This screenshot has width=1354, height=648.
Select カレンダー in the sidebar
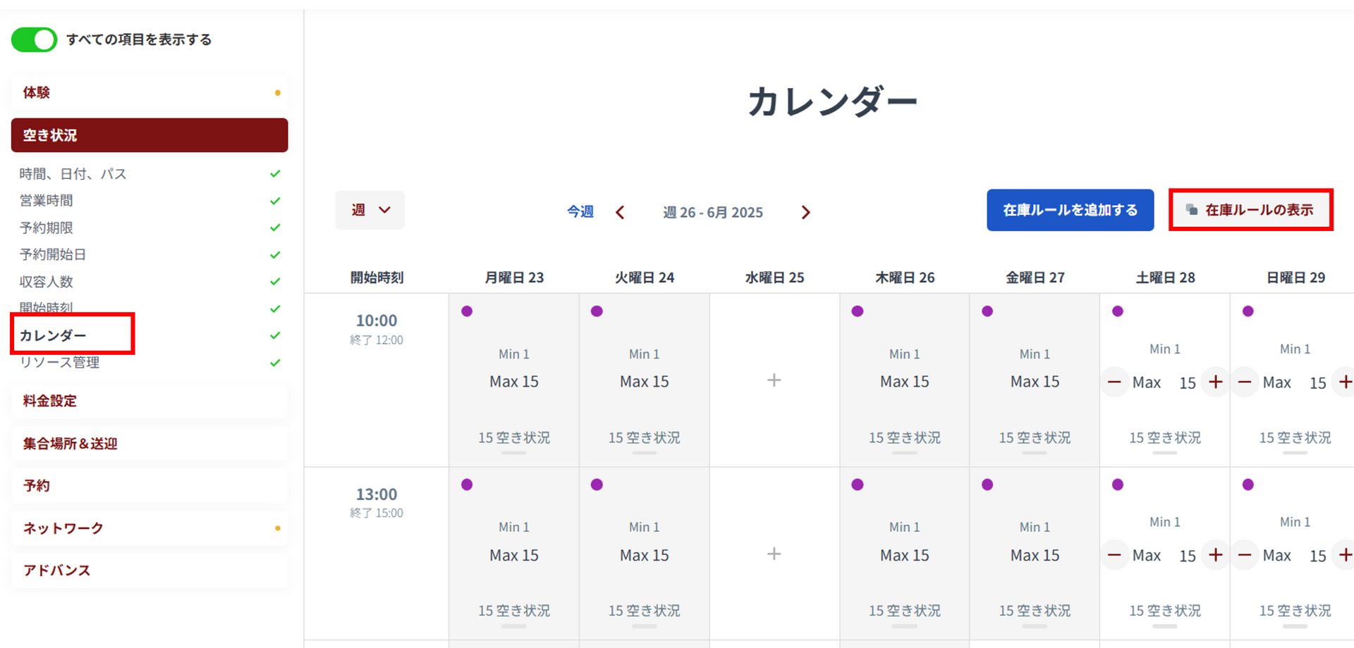point(54,335)
